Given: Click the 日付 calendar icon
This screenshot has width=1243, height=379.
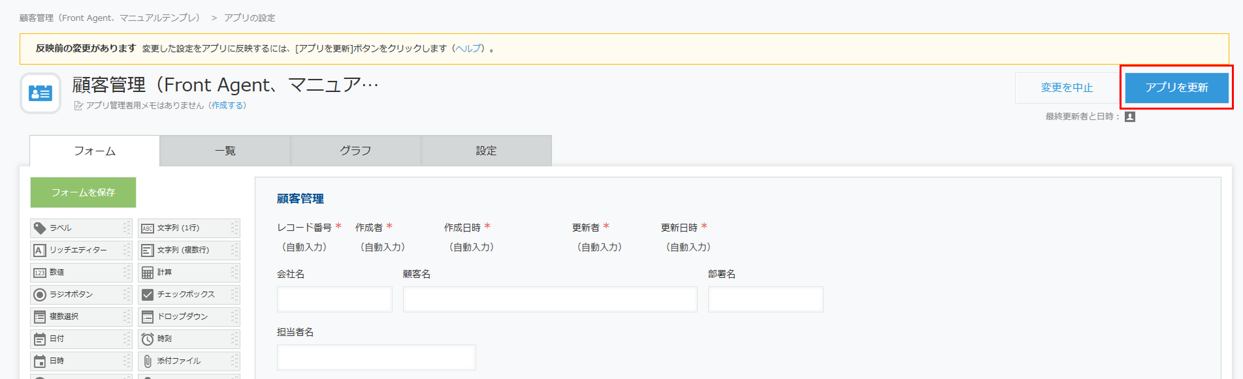Looking at the screenshot, I should 40,339.
